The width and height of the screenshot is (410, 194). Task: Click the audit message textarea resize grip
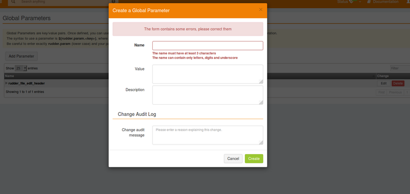coord(261,142)
